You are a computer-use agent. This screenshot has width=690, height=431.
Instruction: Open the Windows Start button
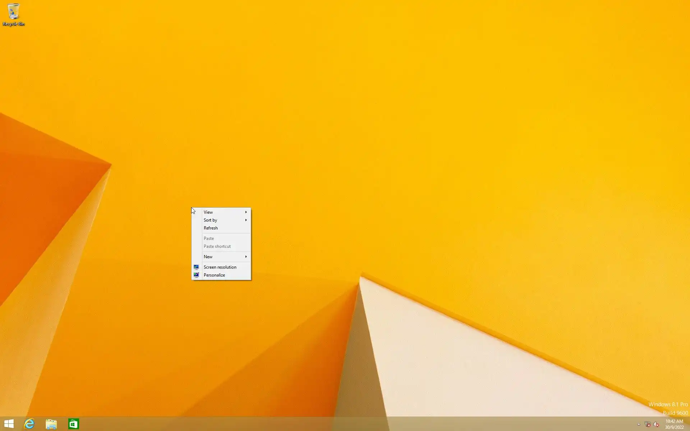pos(9,424)
